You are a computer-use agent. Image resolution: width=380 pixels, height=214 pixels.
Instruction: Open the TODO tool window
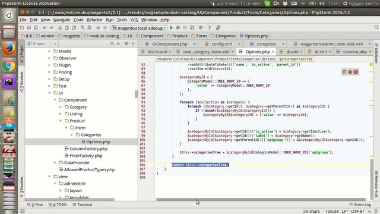[58, 204]
